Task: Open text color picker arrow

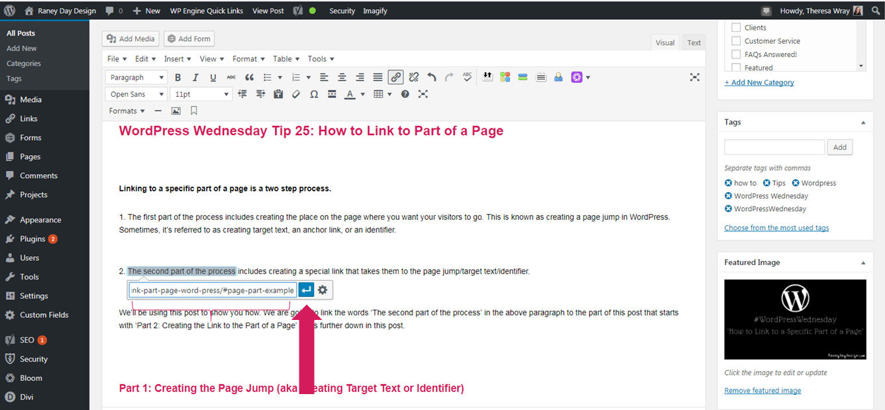Action: tap(362, 94)
